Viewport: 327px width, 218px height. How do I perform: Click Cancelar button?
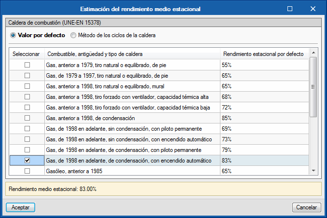307,207
